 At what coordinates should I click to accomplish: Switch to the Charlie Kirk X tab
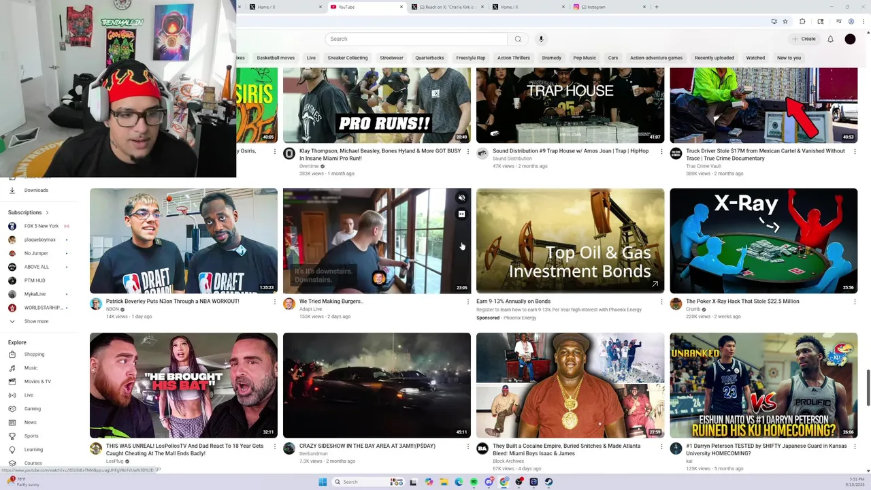click(447, 7)
